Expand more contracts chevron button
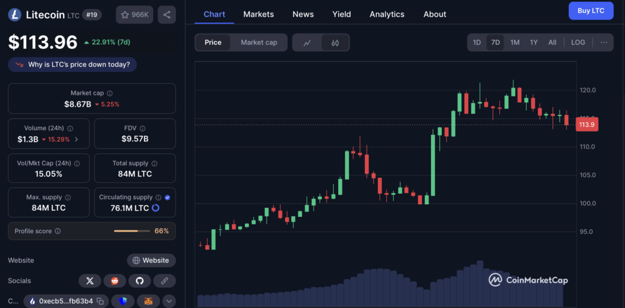 169,301
